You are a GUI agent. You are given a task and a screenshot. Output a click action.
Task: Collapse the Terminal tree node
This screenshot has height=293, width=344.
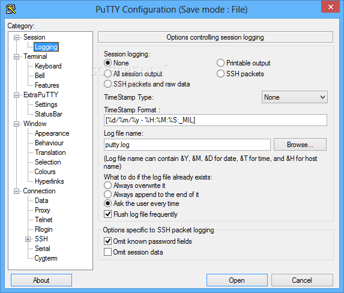click(16, 56)
